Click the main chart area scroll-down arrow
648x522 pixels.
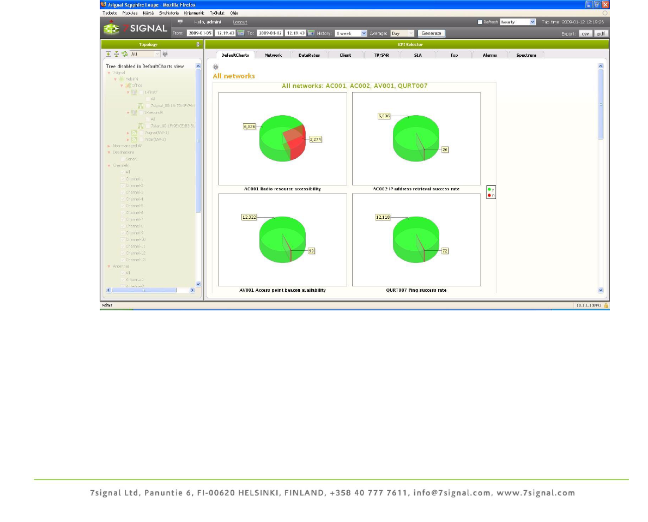601,290
